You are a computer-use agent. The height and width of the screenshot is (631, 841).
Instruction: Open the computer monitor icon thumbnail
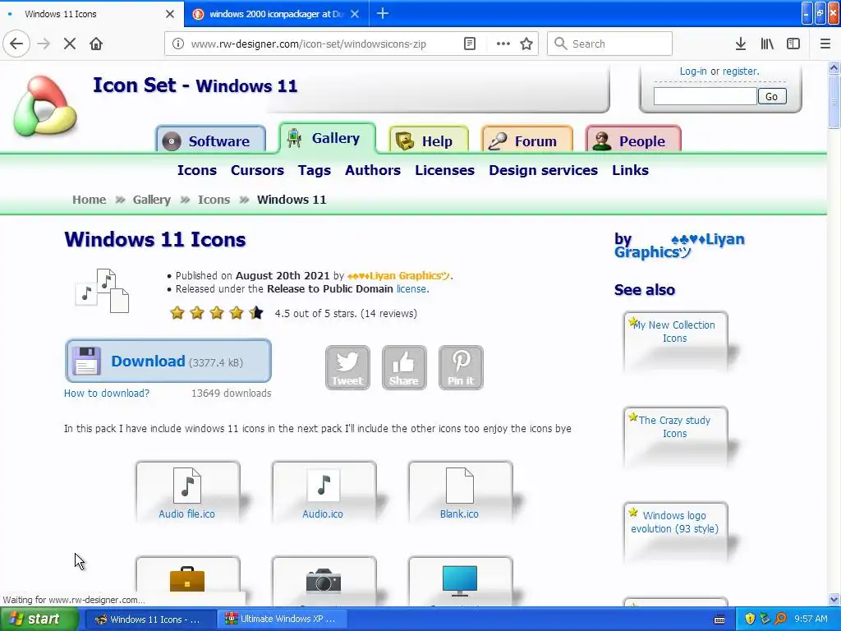tap(460, 581)
